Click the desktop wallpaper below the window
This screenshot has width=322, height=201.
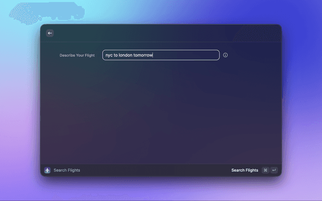[161, 190]
